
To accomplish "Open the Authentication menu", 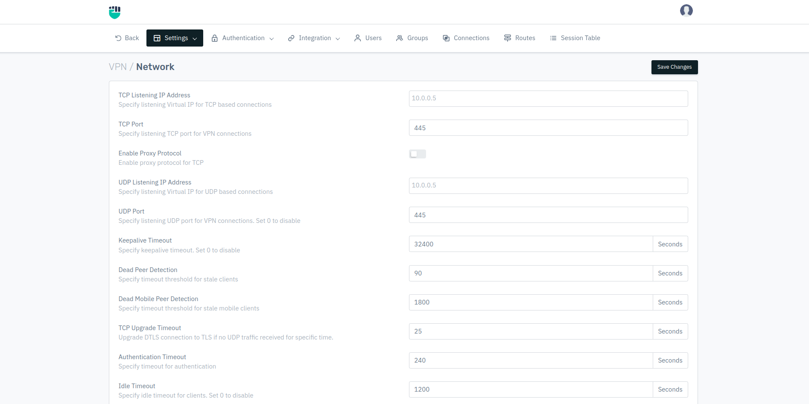I will point(242,38).
